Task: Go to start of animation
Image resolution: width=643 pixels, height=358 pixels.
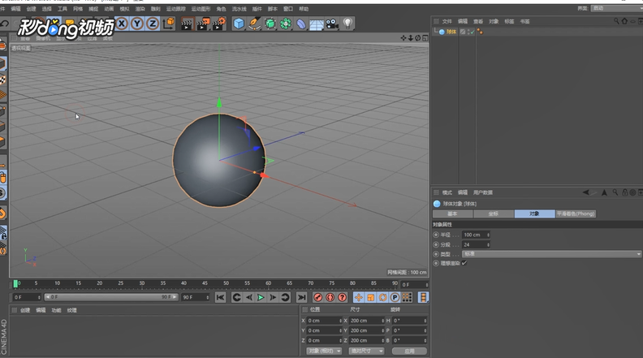Action: tap(220, 297)
